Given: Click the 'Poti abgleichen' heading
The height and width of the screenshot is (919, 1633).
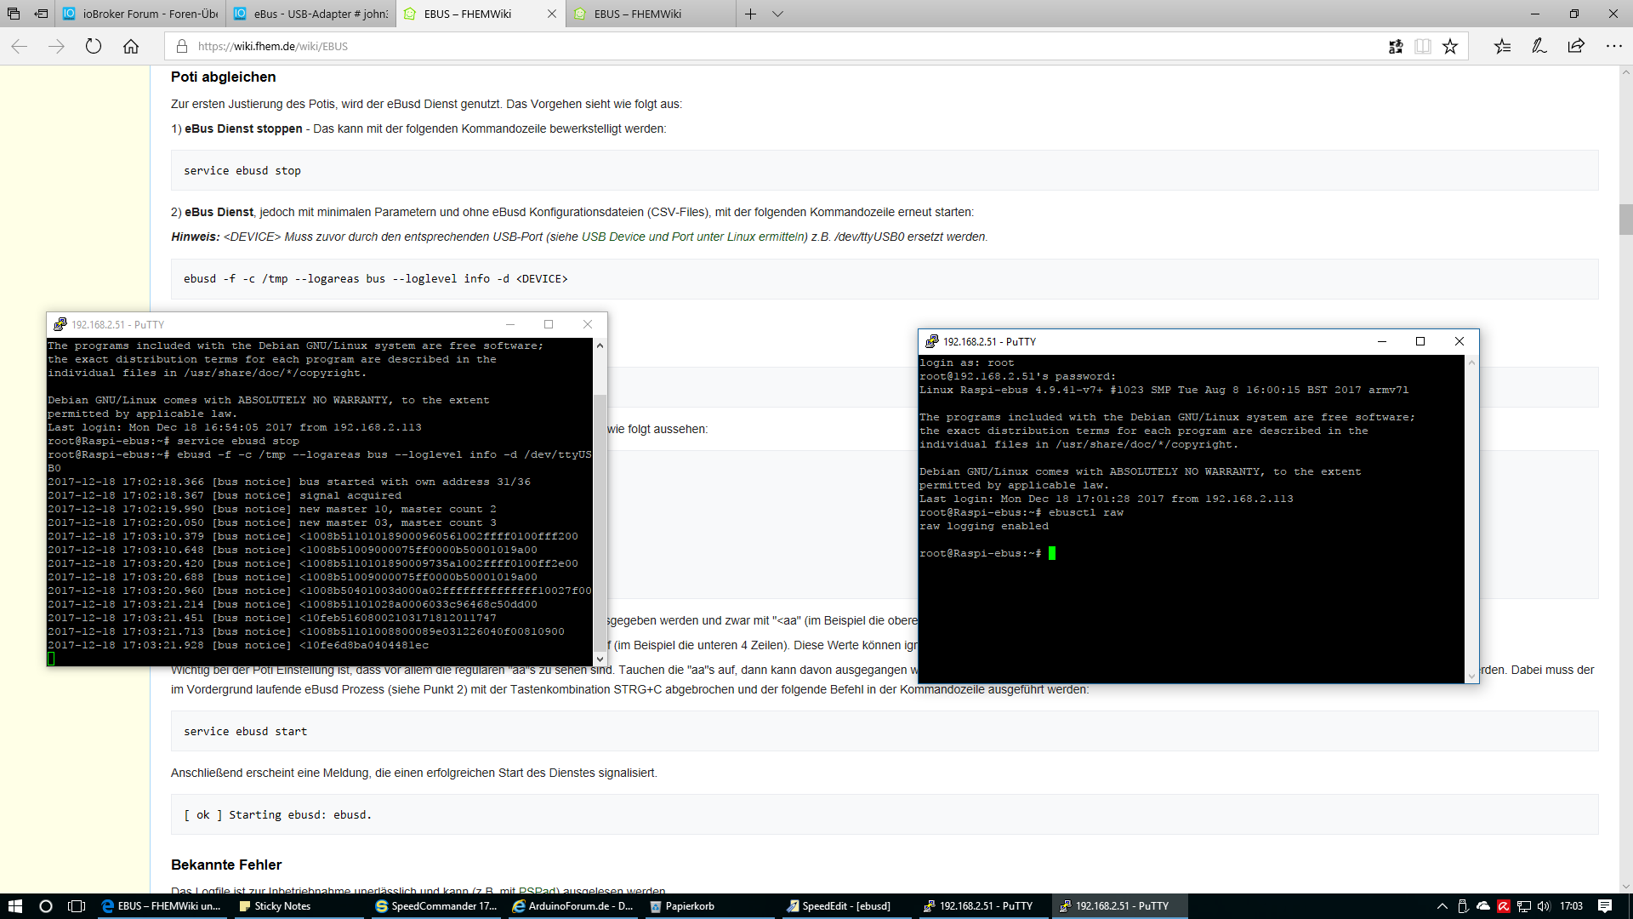Looking at the screenshot, I should pyautogui.click(x=223, y=77).
